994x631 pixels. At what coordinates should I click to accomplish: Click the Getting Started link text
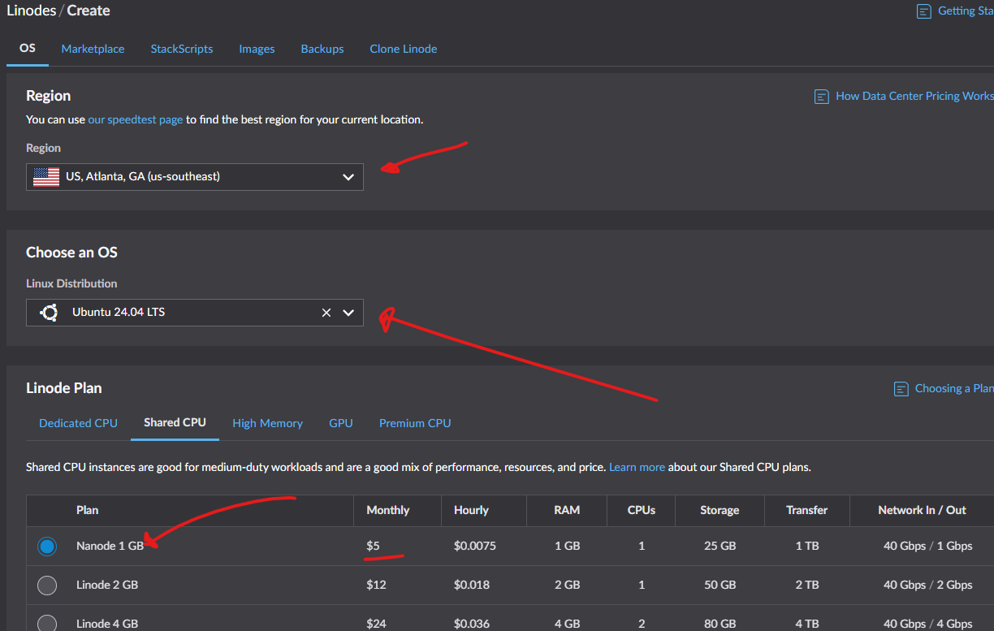pyautogui.click(x=966, y=11)
